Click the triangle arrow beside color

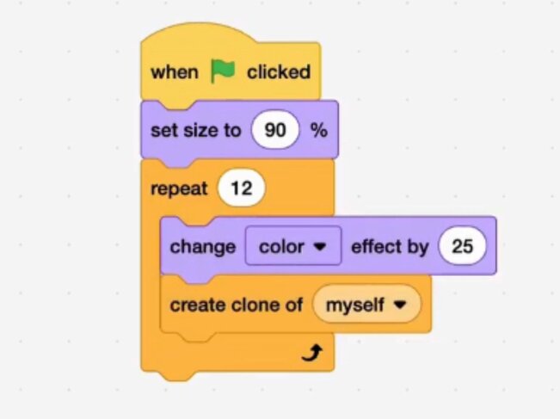[x=319, y=246]
